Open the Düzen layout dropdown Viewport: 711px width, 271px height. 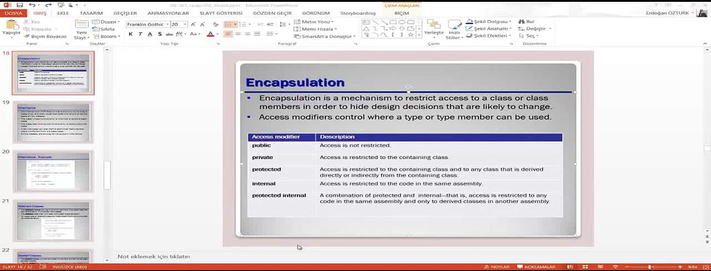point(106,22)
